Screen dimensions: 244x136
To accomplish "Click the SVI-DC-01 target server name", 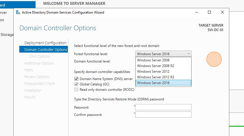I will coord(216,30).
